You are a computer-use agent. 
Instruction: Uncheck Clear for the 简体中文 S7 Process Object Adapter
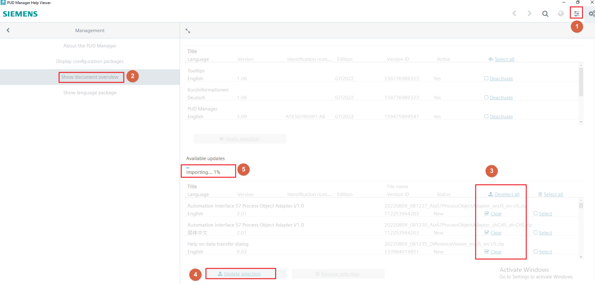click(x=487, y=233)
